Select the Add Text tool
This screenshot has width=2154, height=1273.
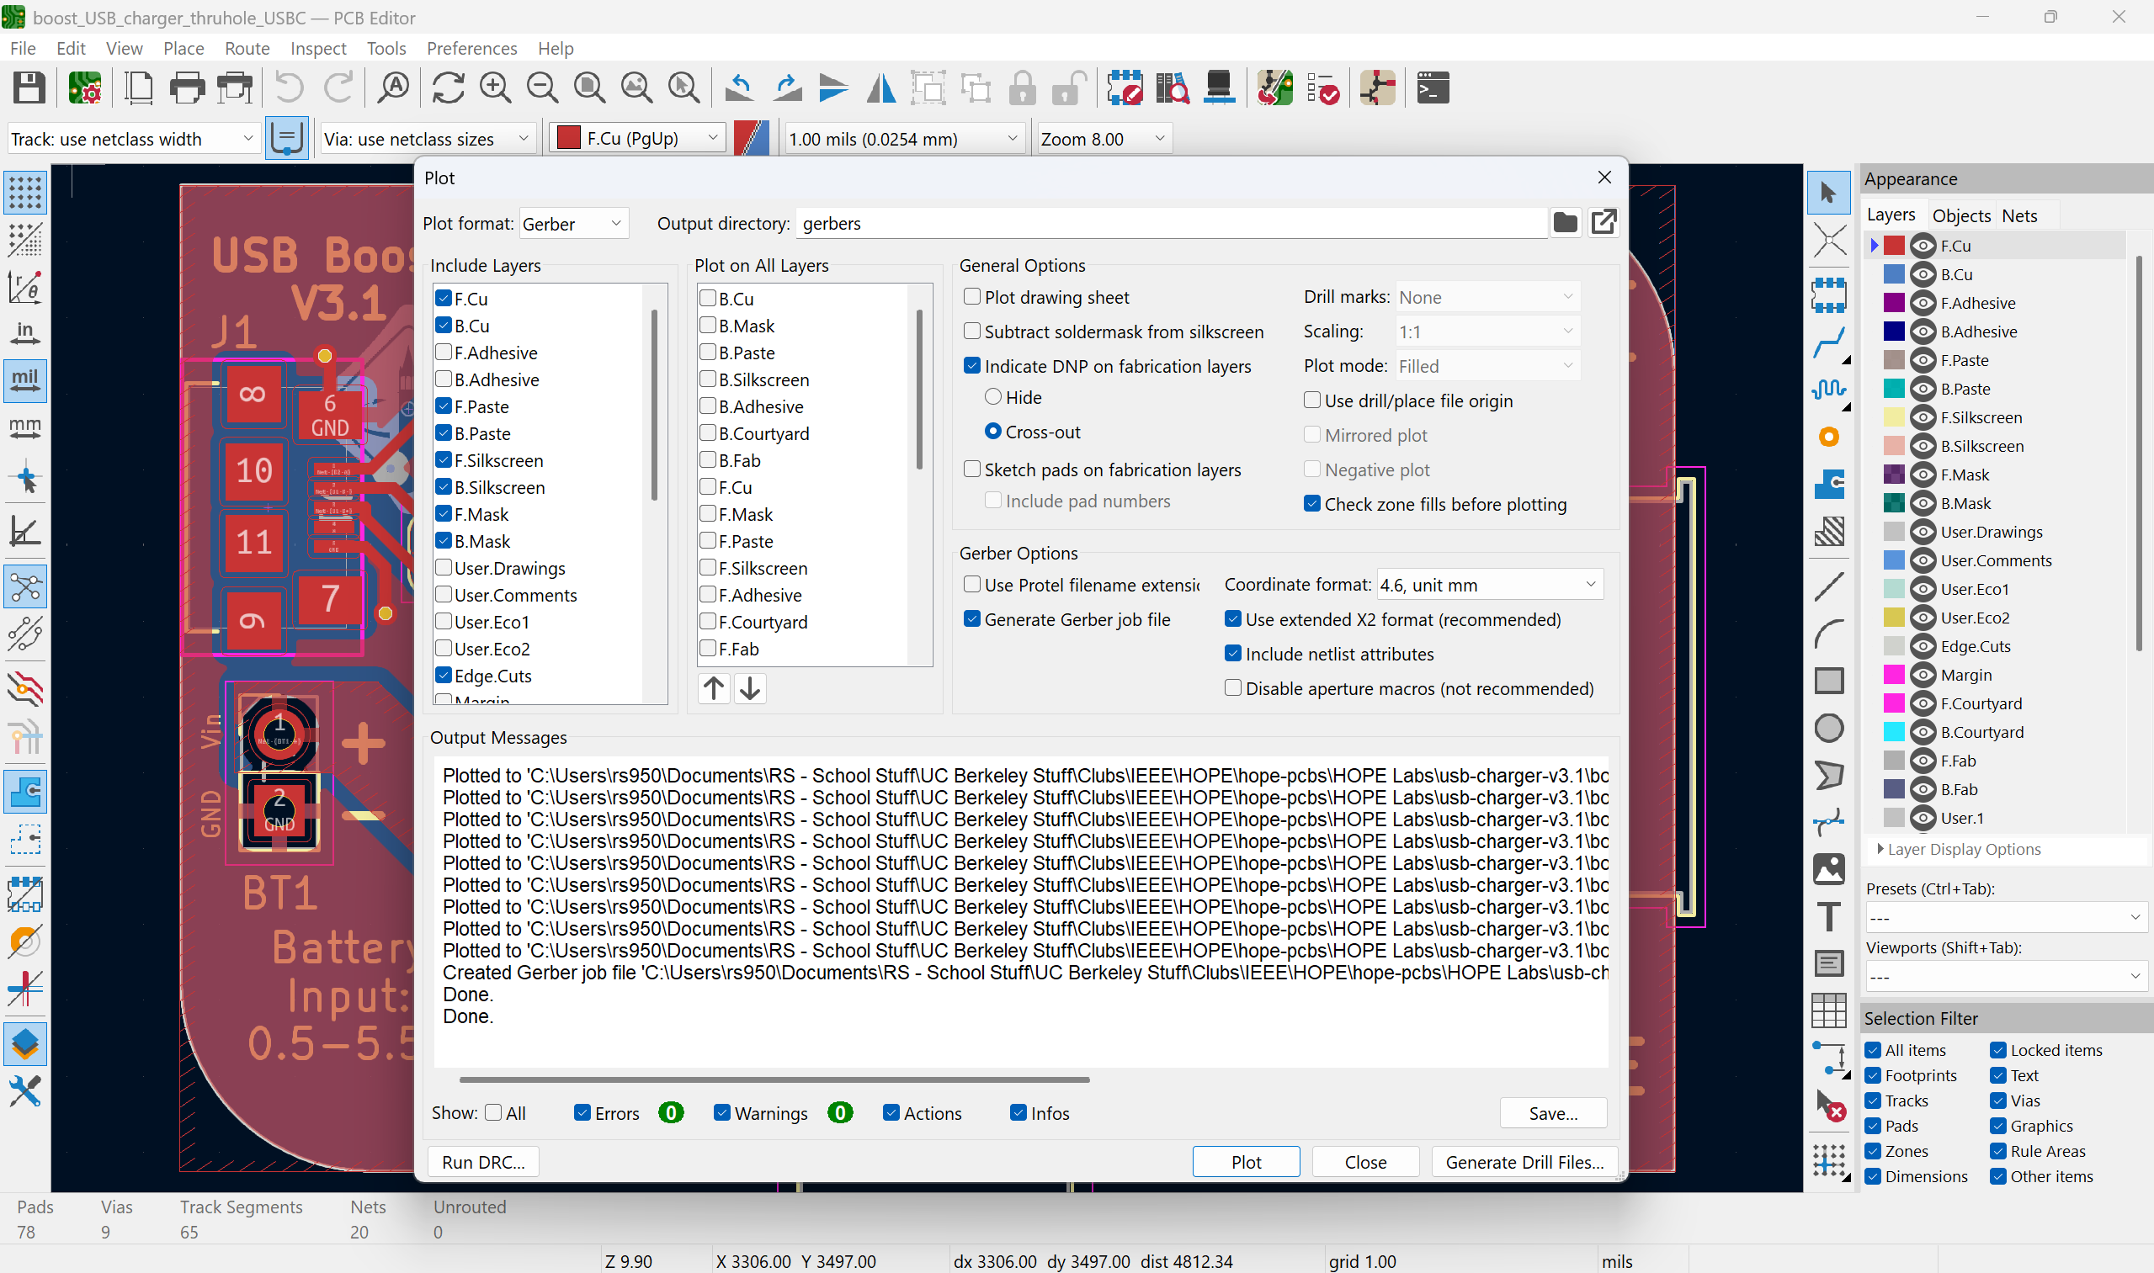coord(1829,917)
